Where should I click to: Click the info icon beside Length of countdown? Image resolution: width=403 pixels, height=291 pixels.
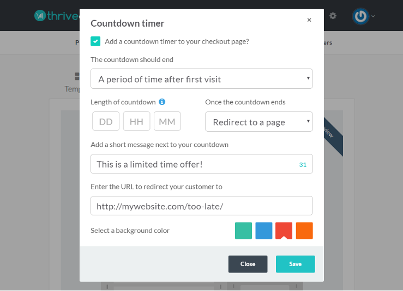click(x=162, y=102)
